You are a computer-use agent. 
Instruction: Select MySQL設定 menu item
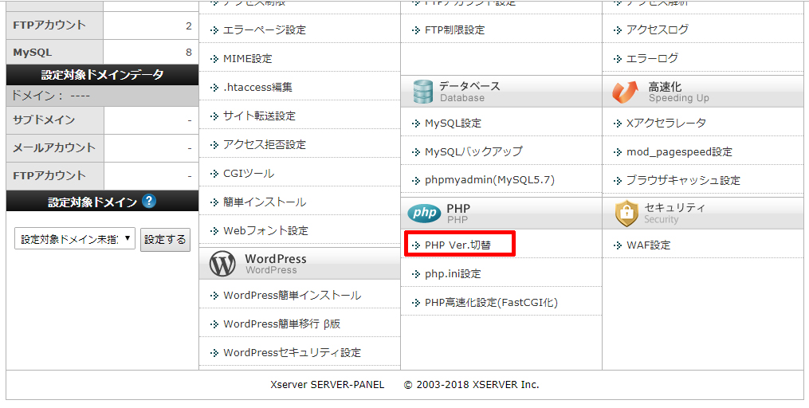(453, 124)
